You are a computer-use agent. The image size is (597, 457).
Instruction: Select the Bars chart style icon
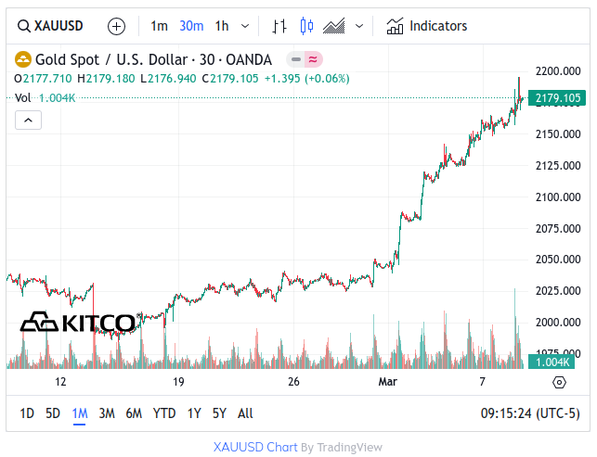(x=279, y=26)
